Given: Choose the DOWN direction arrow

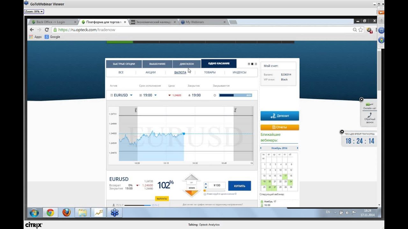Looking at the screenshot, I should click(192, 191).
